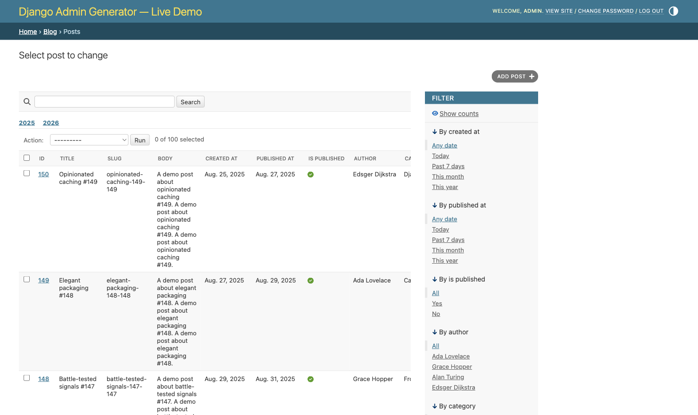The image size is (698, 415).
Task: Focus the post search field
Action: 104,102
